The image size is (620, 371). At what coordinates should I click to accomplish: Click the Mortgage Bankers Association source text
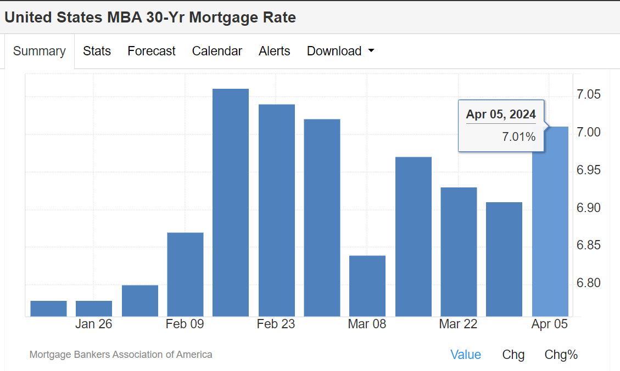coord(121,355)
